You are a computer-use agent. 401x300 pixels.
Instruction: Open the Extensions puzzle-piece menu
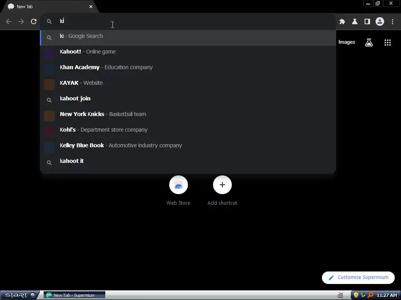click(x=342, y=22)
